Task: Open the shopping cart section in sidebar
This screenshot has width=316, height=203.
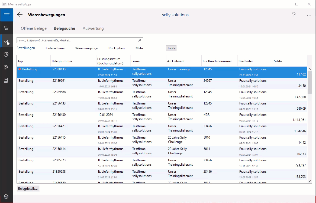Action: point(7,28)
